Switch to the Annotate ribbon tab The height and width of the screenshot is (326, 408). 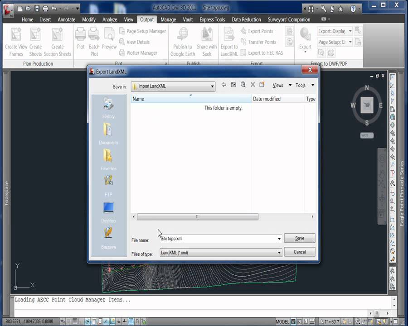pyautogui.click(x=66, y=19)
